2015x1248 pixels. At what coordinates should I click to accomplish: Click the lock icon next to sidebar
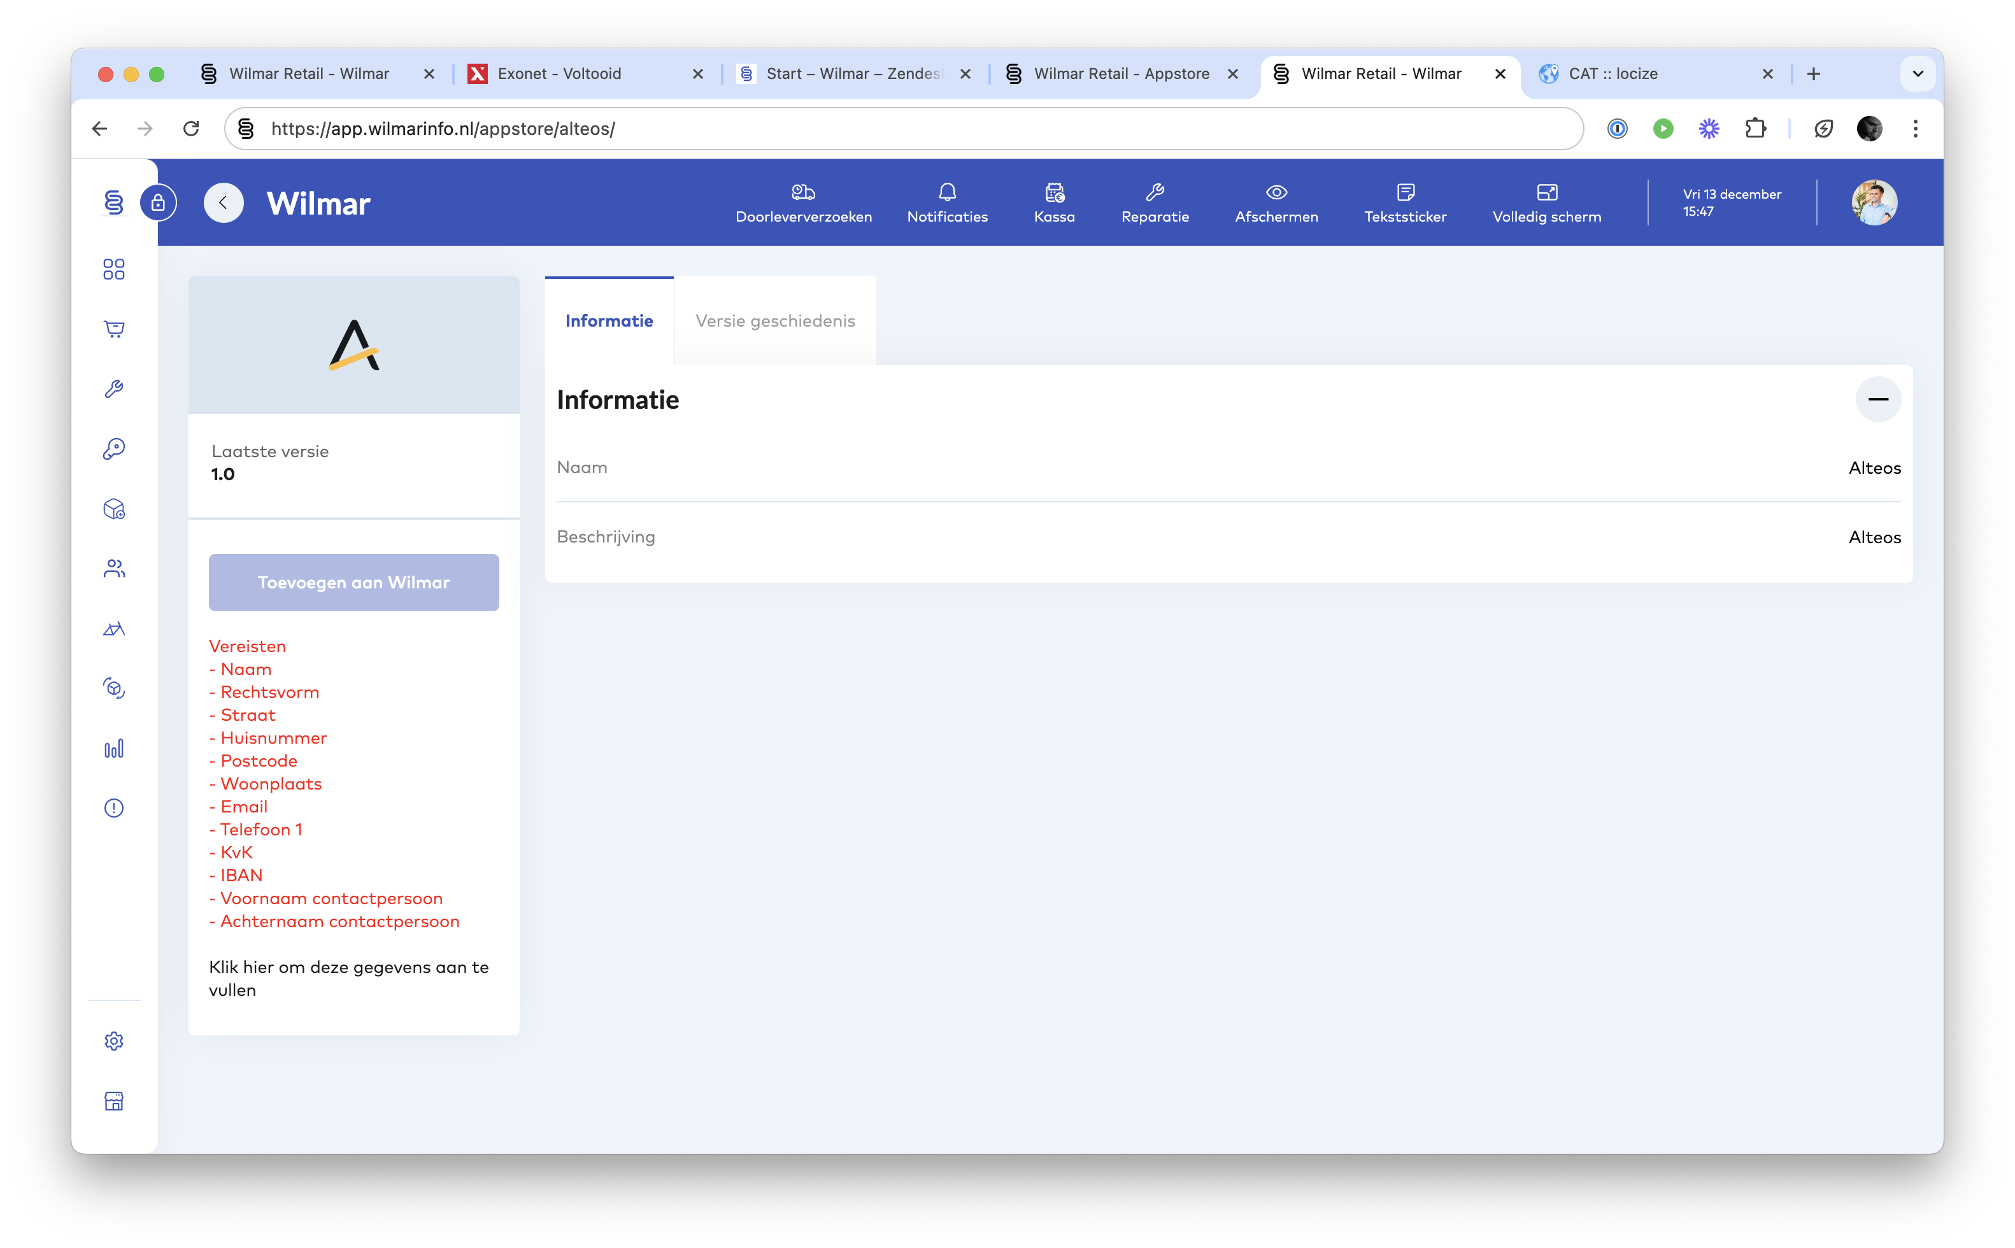point(159,202)
